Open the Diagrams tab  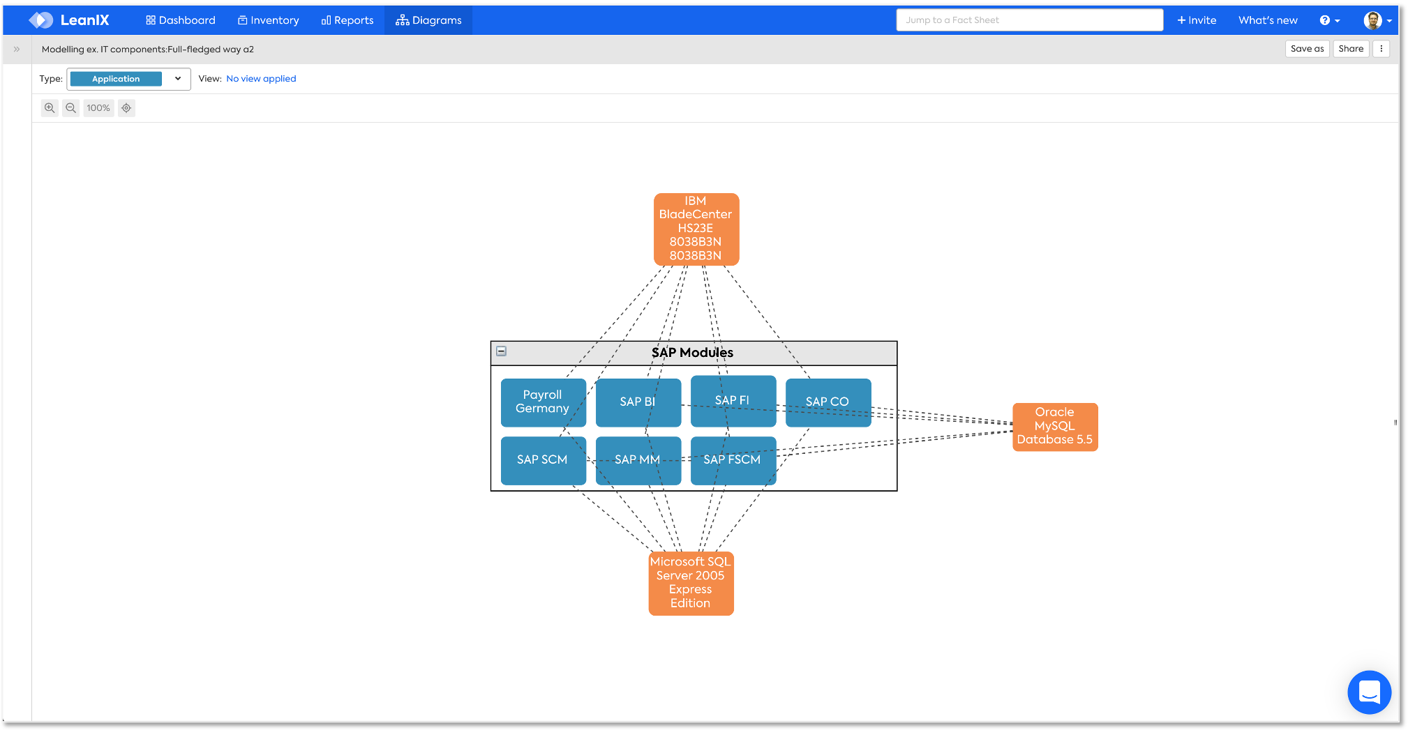tap(428, 20)
